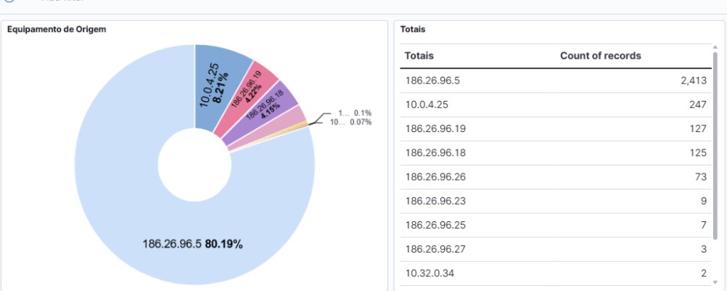Click the 186.26.96.5 table row
The width and height of the screenshot is (727, 291).
[432, 81]
